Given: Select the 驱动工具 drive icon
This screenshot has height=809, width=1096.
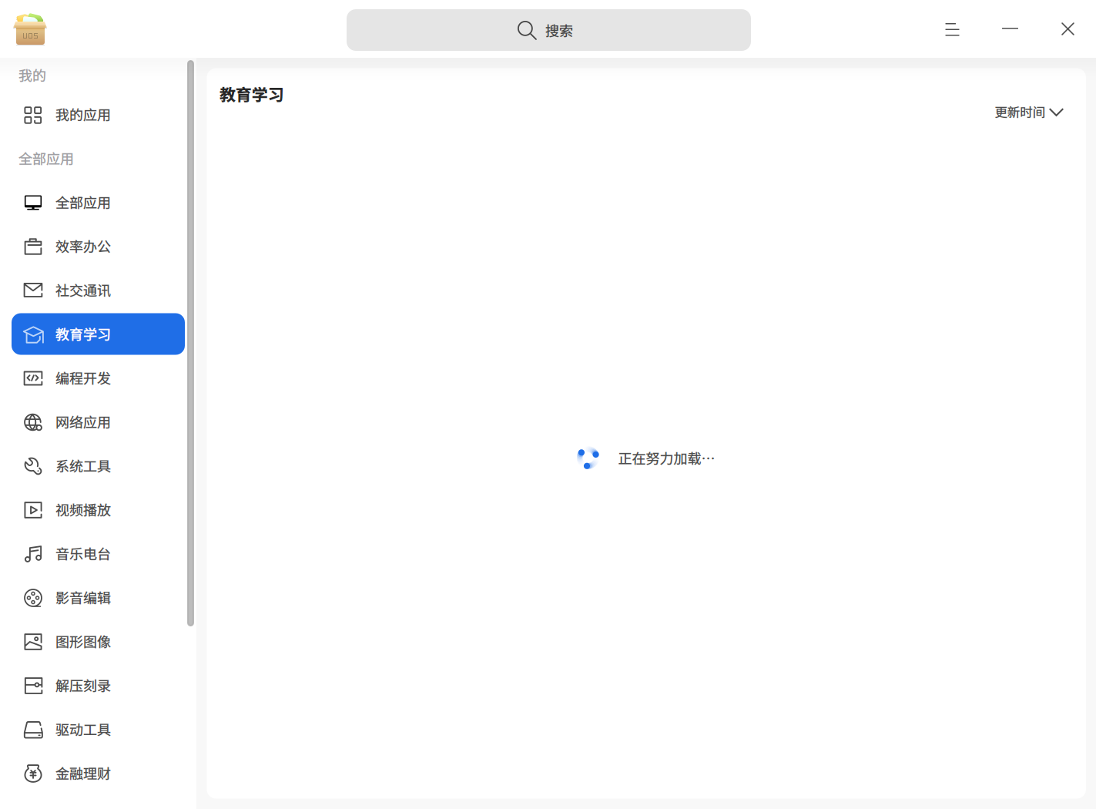Looking at the screenshot, I should [33, 730].
